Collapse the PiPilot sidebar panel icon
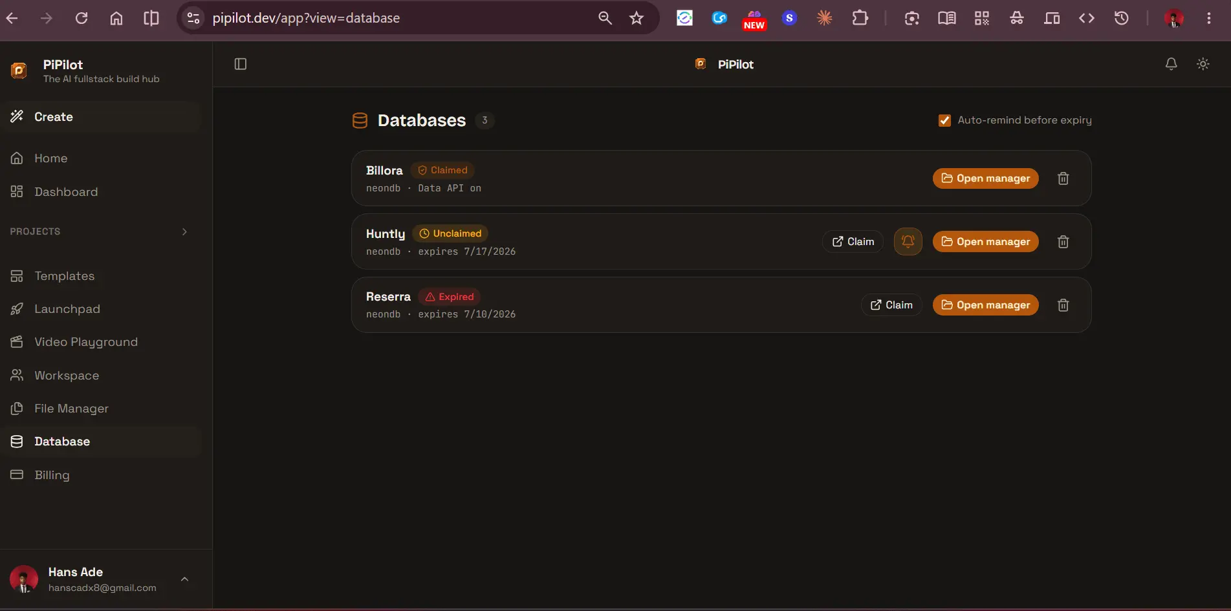The image size is (1231, 611). (241, 64)
